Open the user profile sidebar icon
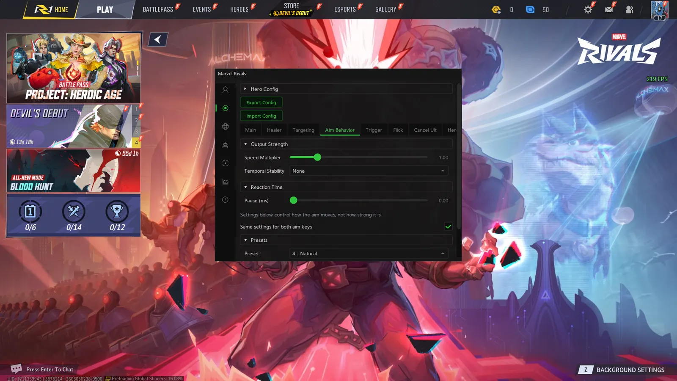 pos(225,90)
